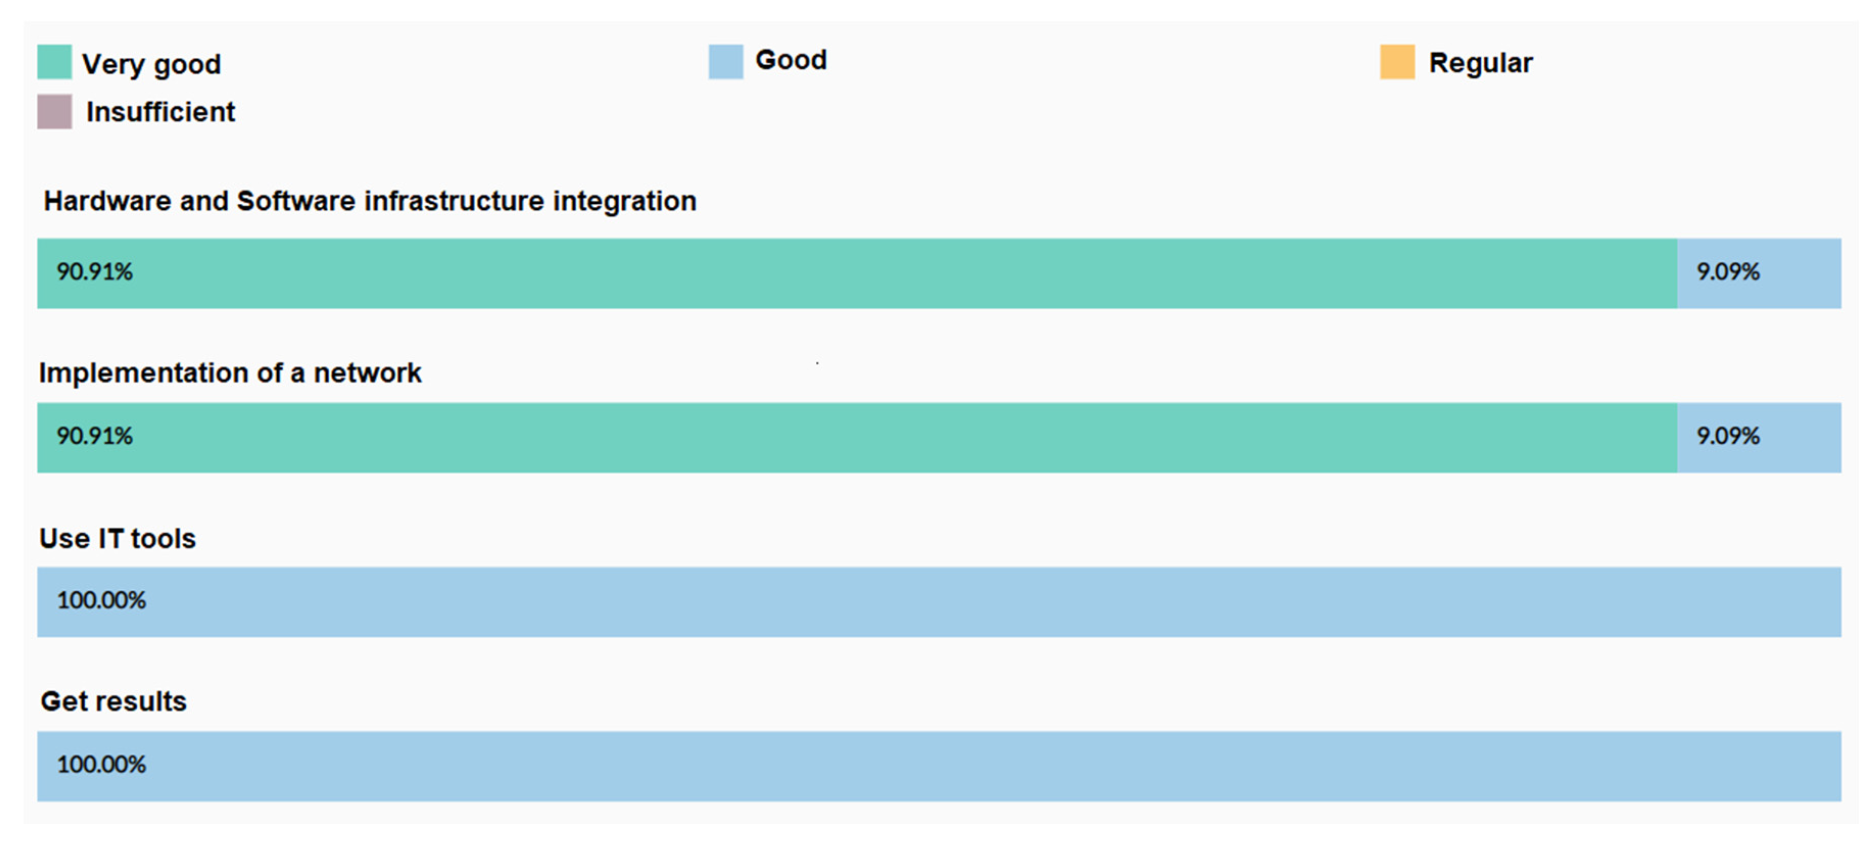The image size is (1873, 841).
Task: Click the 100.00% label under Use IT tools
Action: tap(102, 600)
